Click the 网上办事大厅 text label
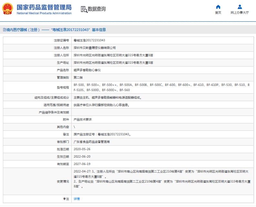The image size is (256, 207). tap(240, 13)
